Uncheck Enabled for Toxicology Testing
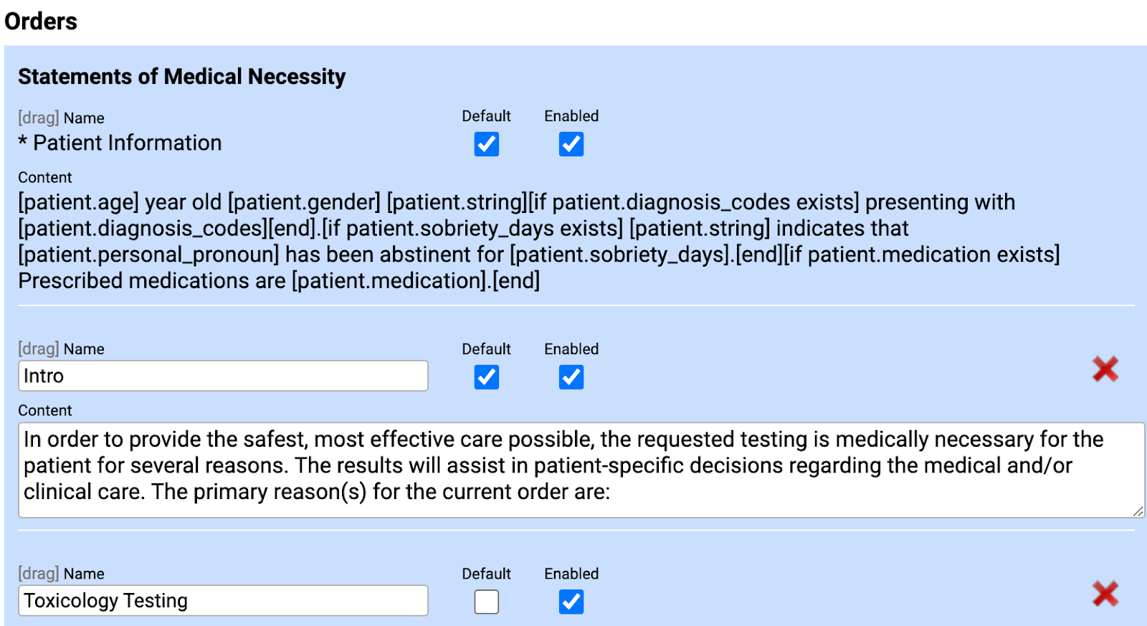1147x626 pixels. pyautogui.click(x=570, y=602)
